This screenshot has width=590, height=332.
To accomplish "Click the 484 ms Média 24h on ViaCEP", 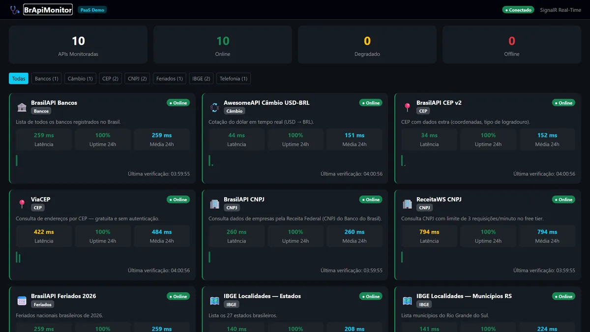I will [162, 232].
